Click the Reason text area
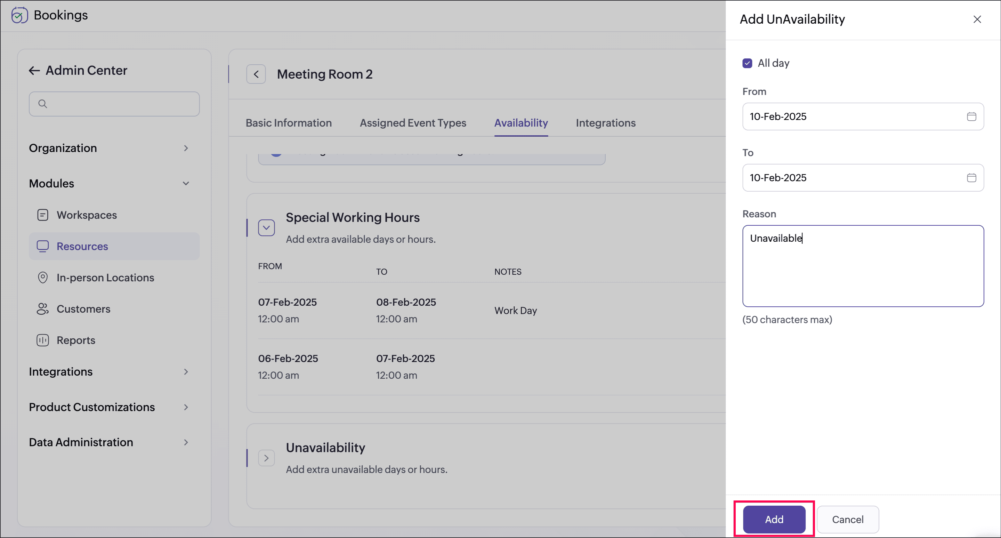Image resolution: width=1001 pixels, height=538 pixels. coord(863,266)
